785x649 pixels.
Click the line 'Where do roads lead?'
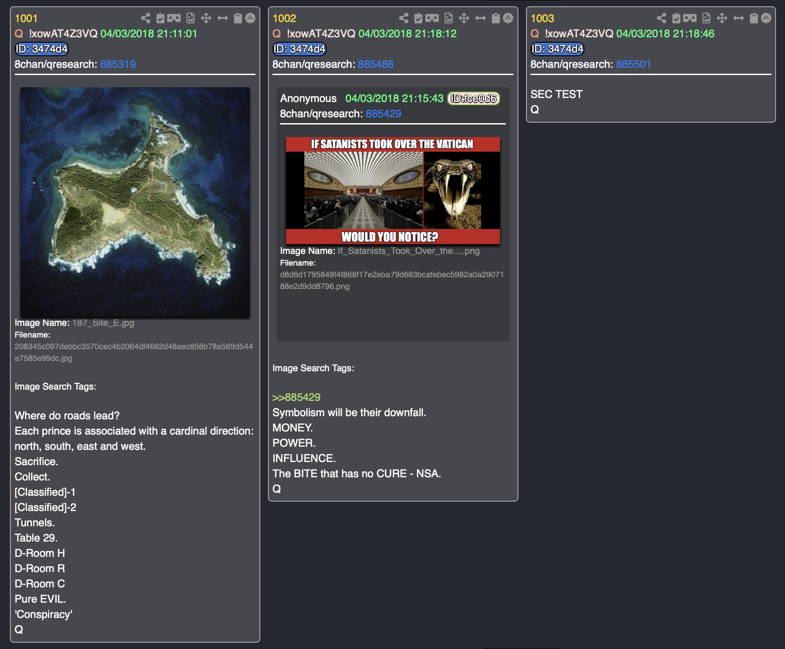pyautogui.click(x=67, y=416)
